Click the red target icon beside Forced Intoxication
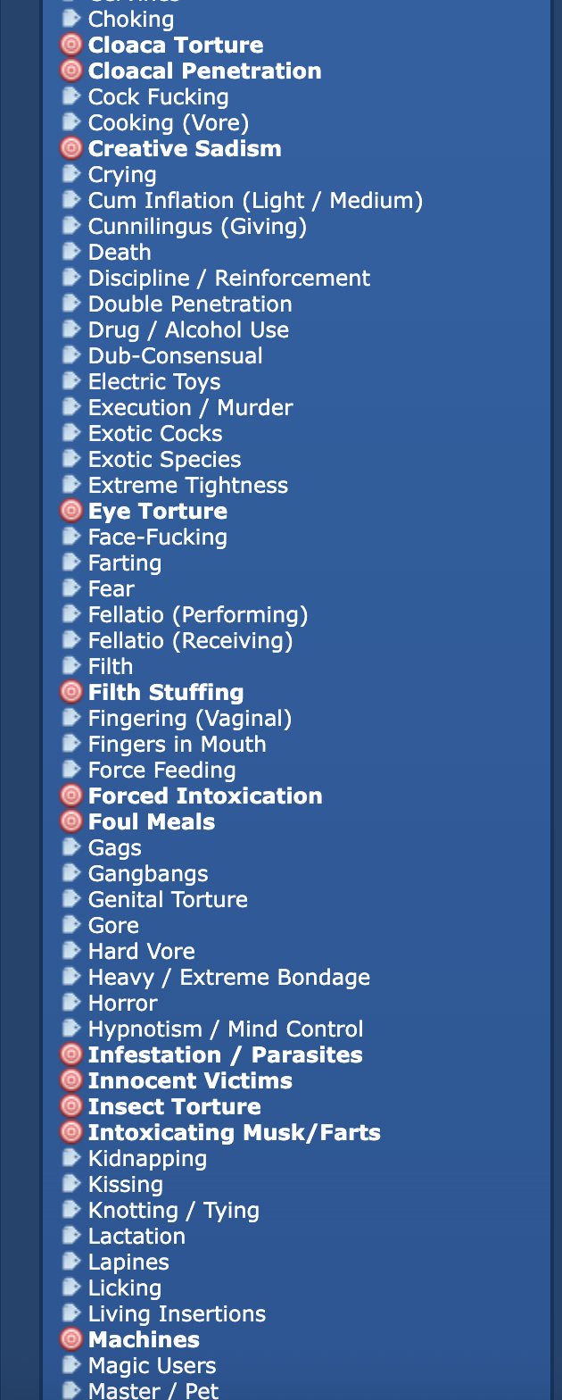This screenshot has height=1400, width=562. [x=70, y=796]
